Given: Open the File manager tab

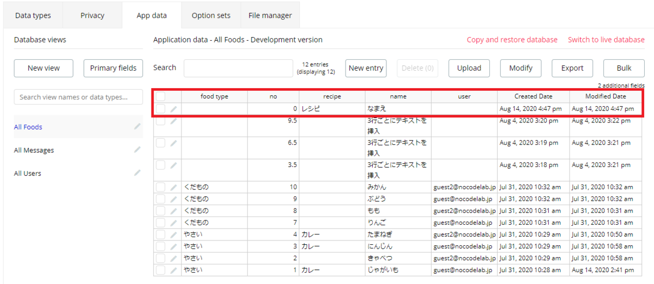Looking at the screenshot, I should [270, 15].
